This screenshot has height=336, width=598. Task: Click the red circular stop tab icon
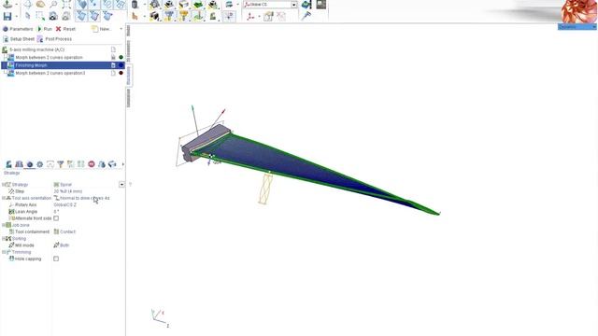[x=92, y=164]
